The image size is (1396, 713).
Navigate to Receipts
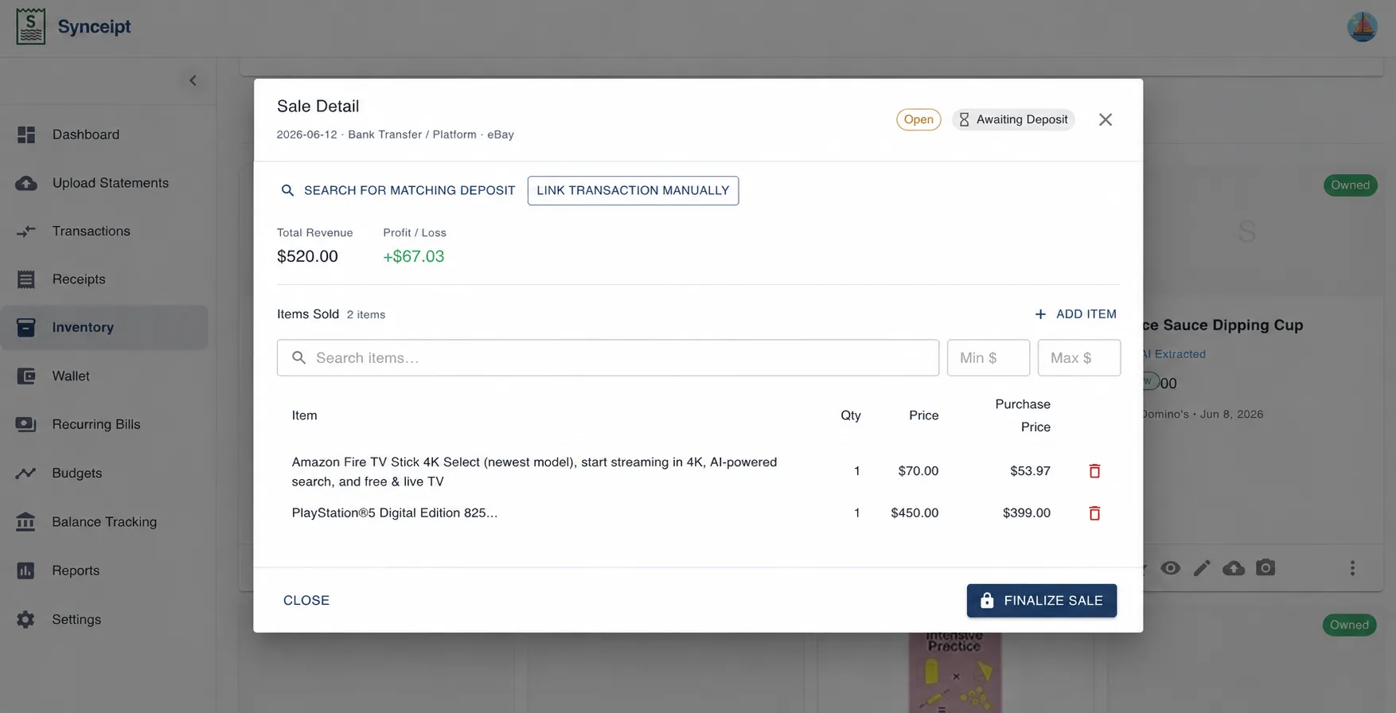click(104, 279)
